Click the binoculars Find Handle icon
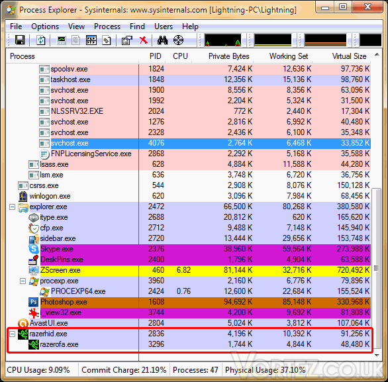Viewport: 388px width, 382px height. click(x=162, y=40)
